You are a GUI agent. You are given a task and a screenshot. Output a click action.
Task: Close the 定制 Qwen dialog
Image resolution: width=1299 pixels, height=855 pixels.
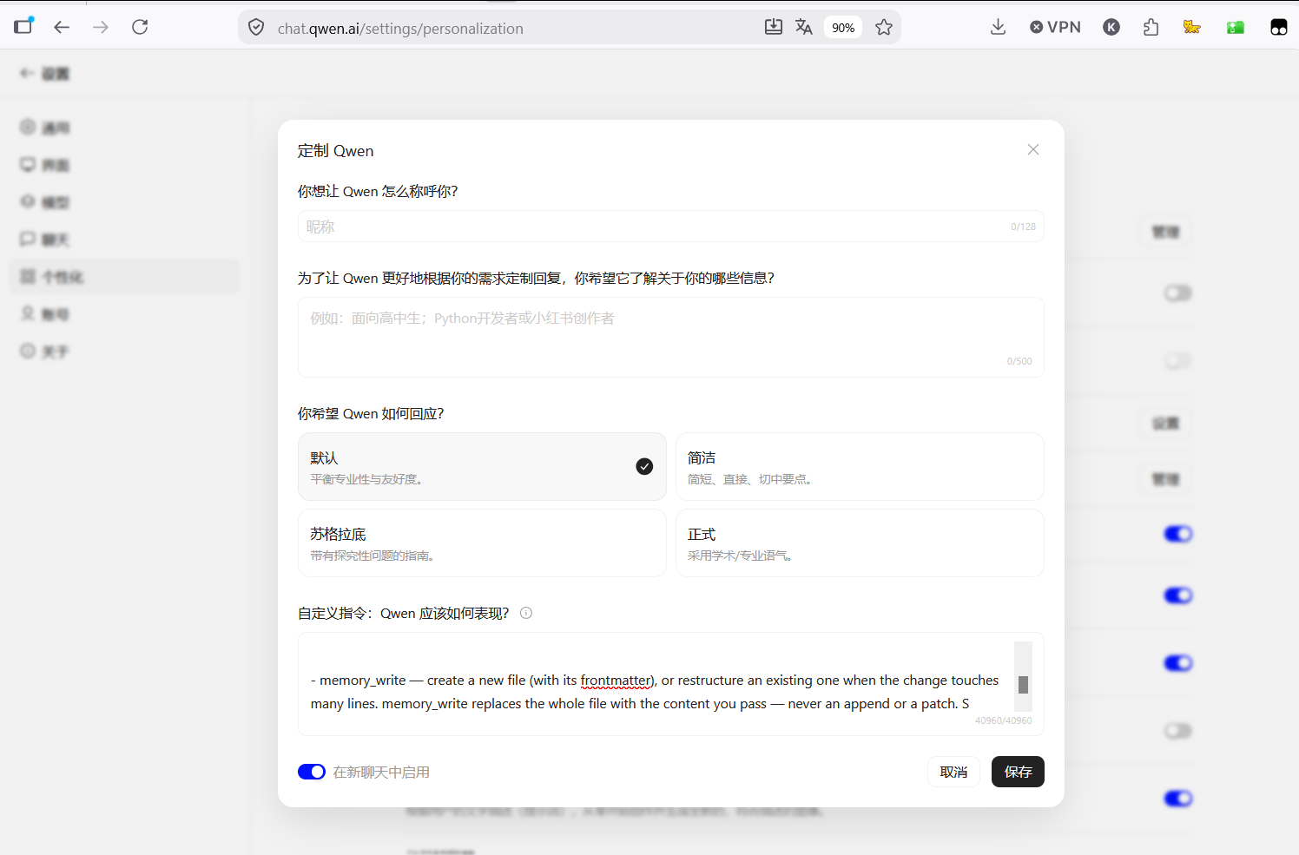click(1033, 149)
